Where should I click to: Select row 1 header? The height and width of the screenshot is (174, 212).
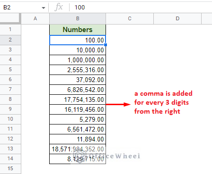pyautogui.click(x=10, y=29)
